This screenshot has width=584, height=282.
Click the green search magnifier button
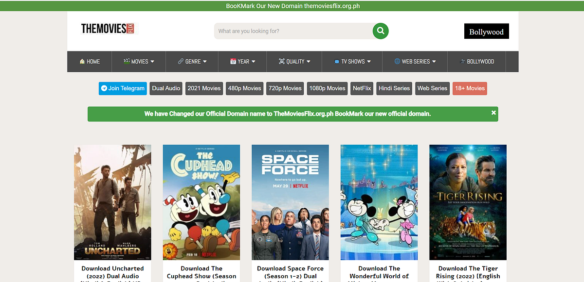381,31
